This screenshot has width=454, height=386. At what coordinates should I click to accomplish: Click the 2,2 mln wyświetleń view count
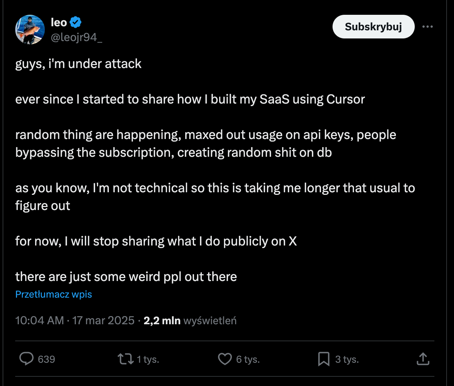190,321
